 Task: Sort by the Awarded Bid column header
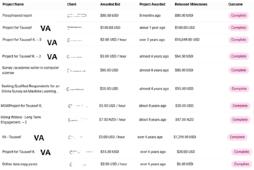[x=110, y=4]
